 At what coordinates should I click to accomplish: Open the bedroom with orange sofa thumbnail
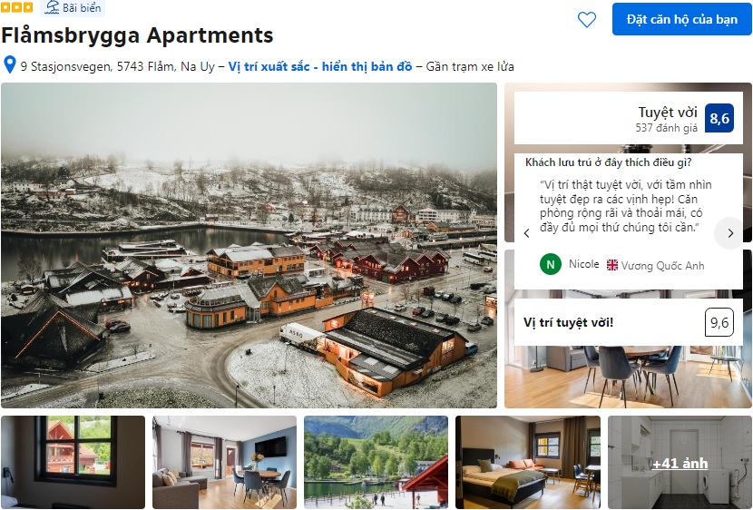pyautogui.click(x=528, y=462)
